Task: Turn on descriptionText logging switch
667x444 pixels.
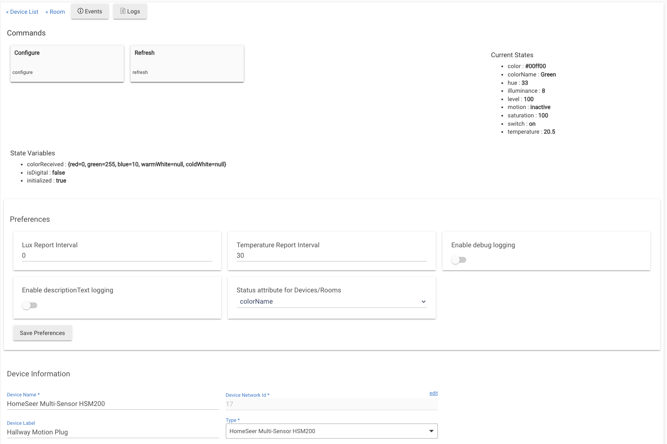Action: [30, 306]
